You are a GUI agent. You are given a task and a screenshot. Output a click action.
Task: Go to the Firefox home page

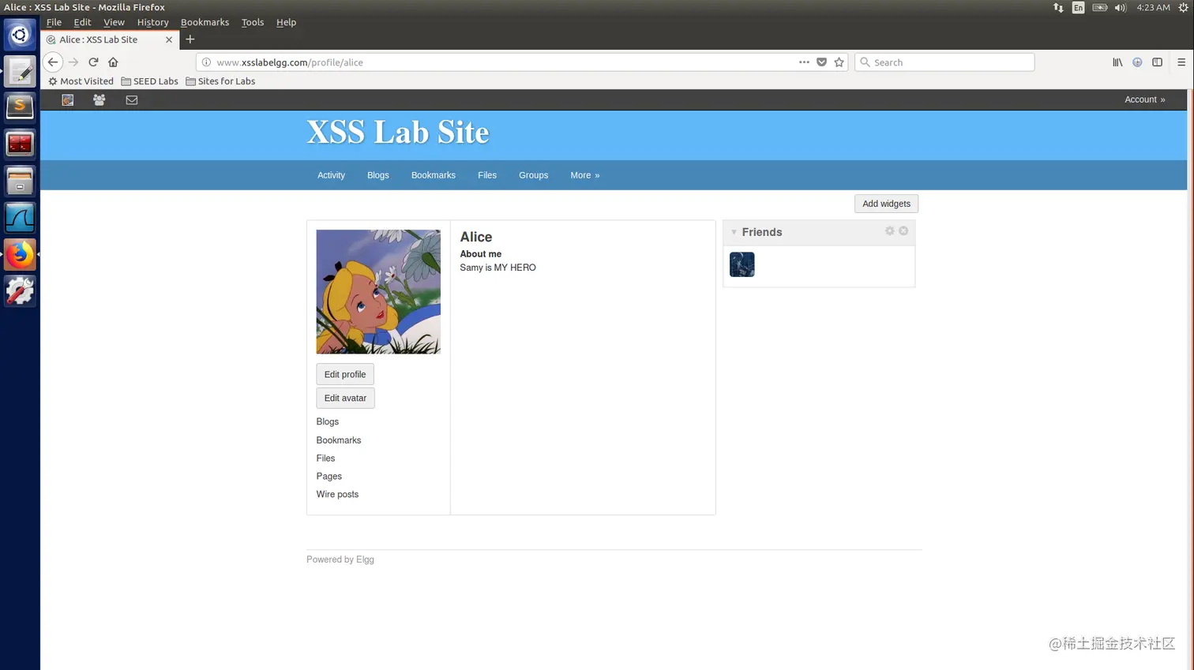point(113,62)
